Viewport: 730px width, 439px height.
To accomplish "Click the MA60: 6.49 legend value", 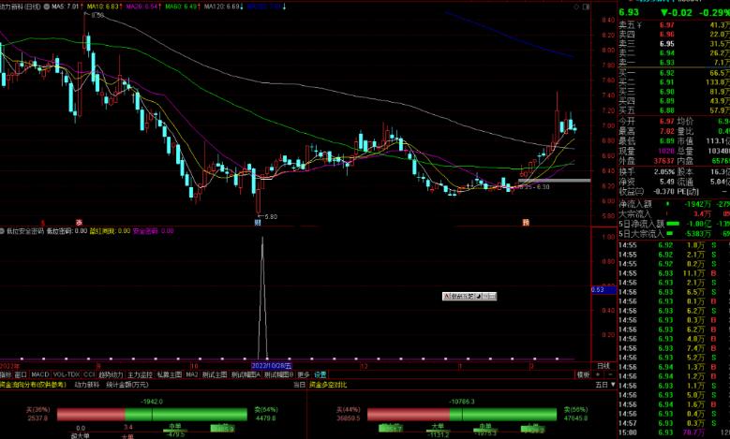I will (183, 7).
